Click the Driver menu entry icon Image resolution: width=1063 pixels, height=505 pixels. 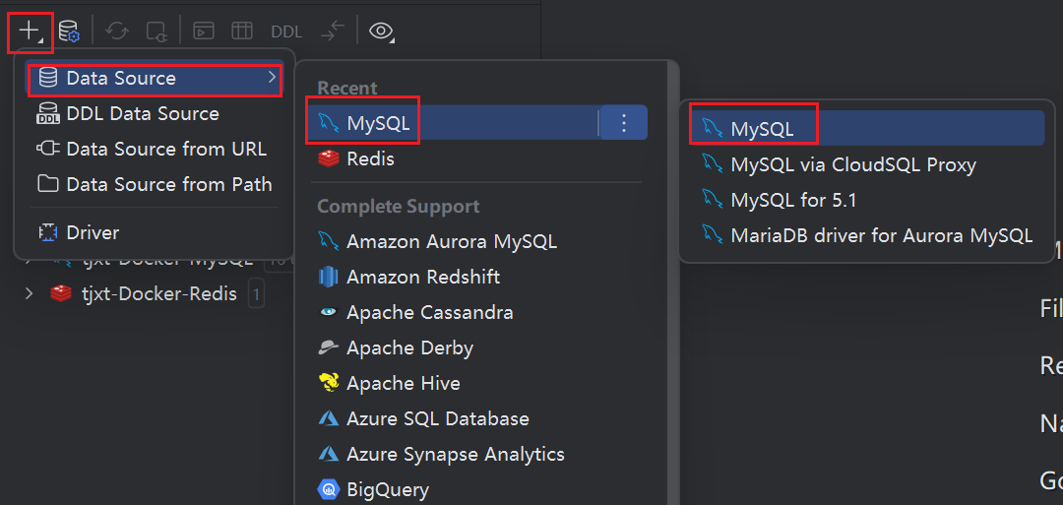(x=48, y=233)
